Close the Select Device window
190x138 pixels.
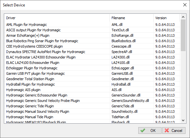(185, 5)
